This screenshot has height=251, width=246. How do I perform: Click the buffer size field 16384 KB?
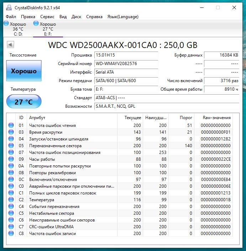click(x=222, y=55)
